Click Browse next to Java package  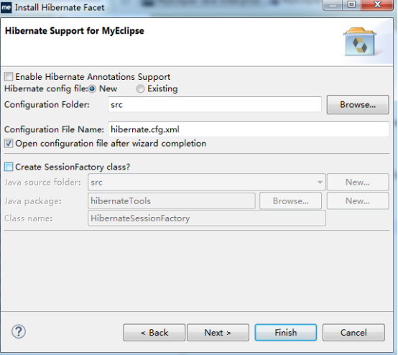tap(291, 201)
